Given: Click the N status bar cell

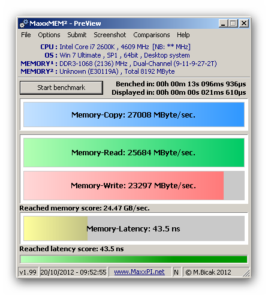Looking at the screenshot, I should (176, 272).
